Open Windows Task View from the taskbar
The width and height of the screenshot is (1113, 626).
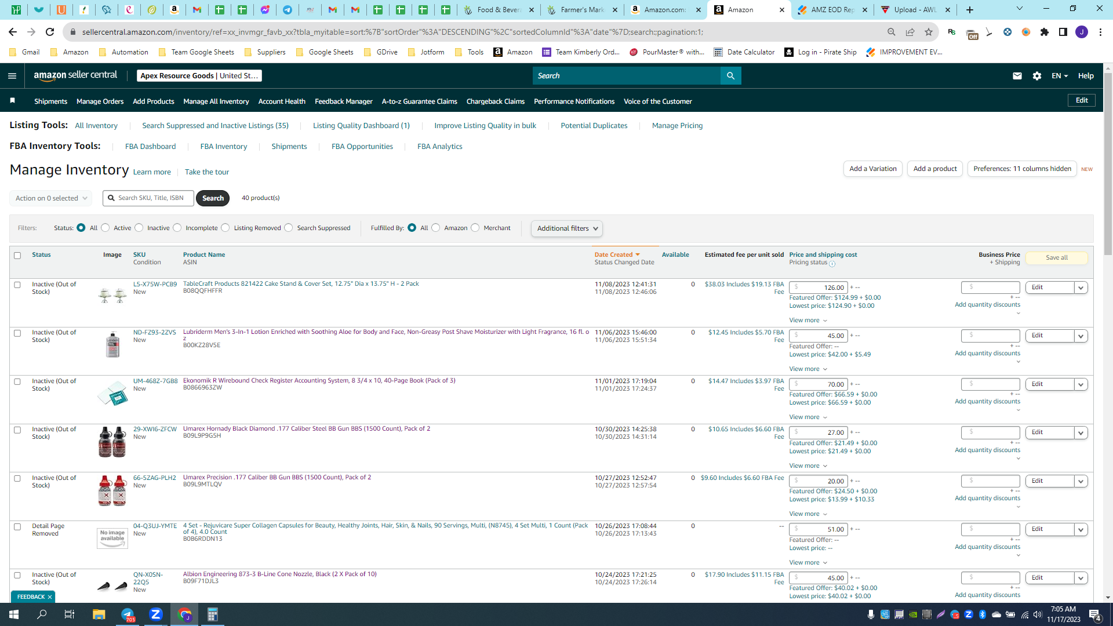pyautogui.click(x=70, y=614)
